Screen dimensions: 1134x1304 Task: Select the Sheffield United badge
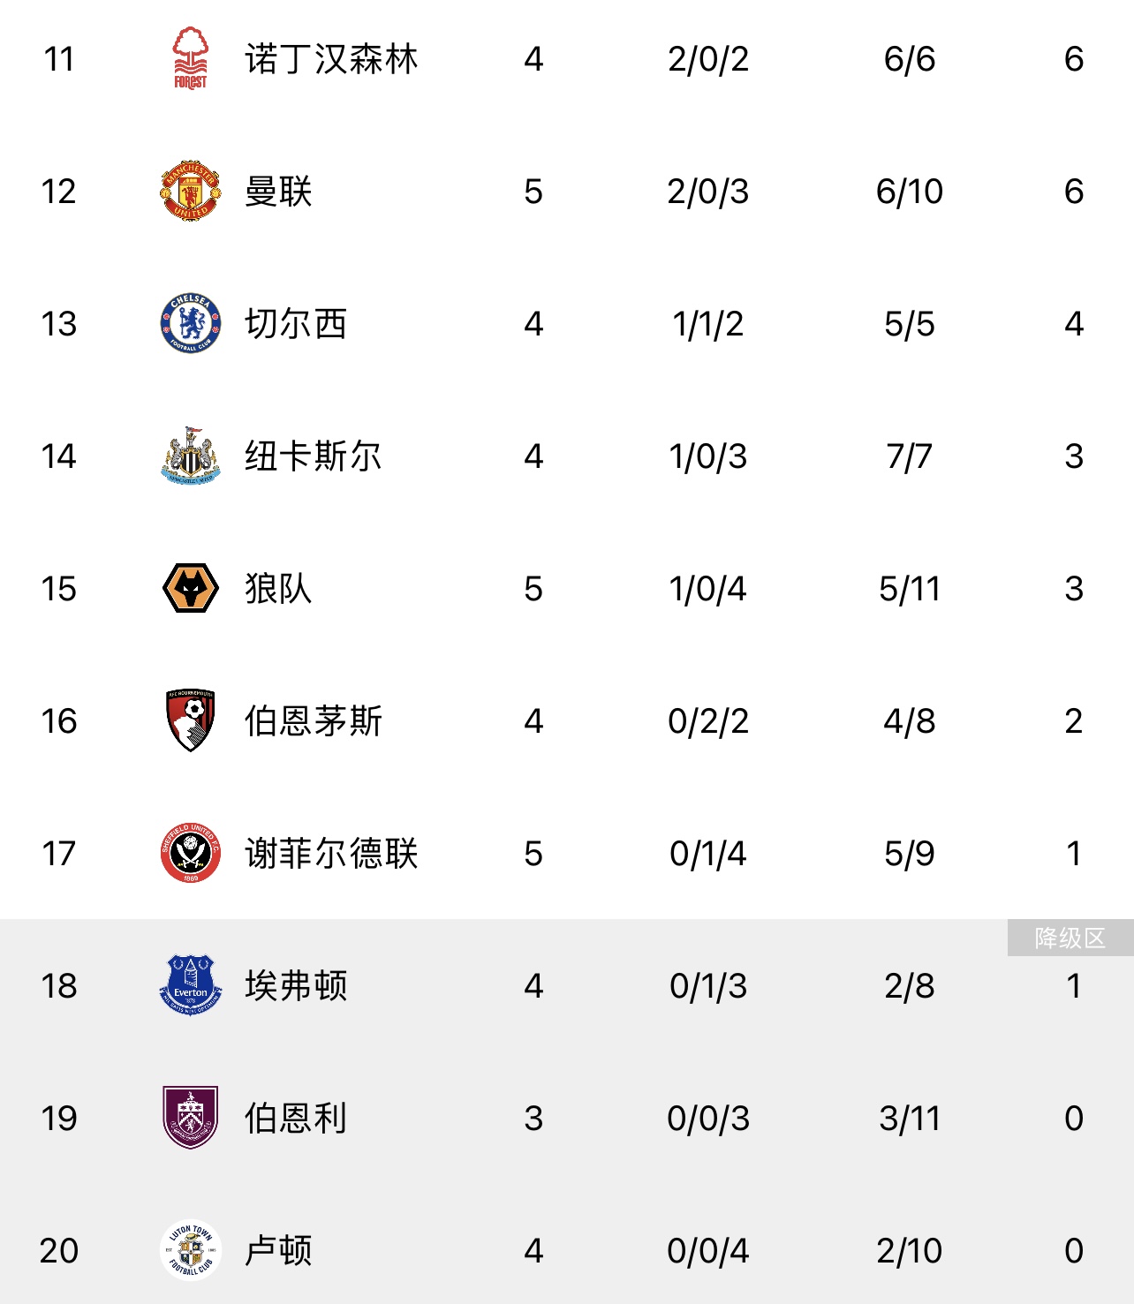click(x=190, y=853)
